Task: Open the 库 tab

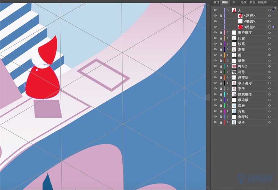Action: click(234, 2)
